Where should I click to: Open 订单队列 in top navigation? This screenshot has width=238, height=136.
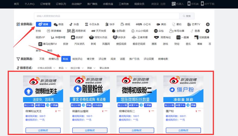tap(61, 4)
